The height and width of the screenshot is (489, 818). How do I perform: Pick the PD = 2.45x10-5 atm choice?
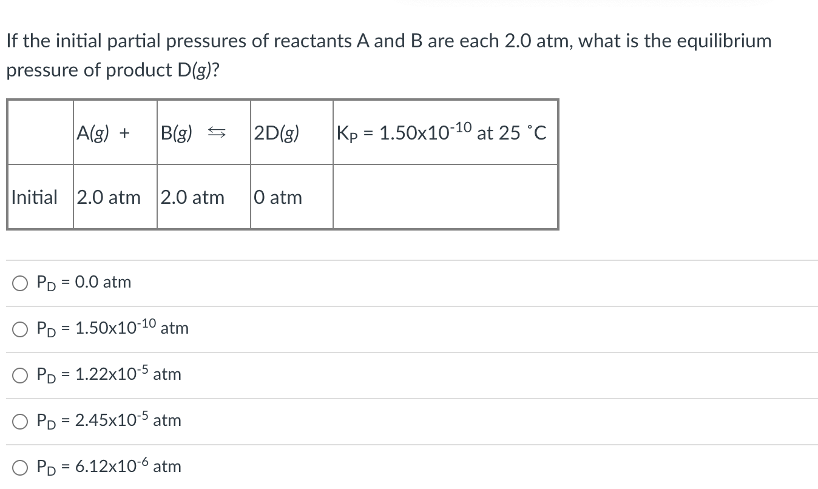(19, 420)
